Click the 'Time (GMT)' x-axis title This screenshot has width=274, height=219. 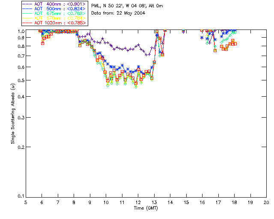[x=146, y=208]
